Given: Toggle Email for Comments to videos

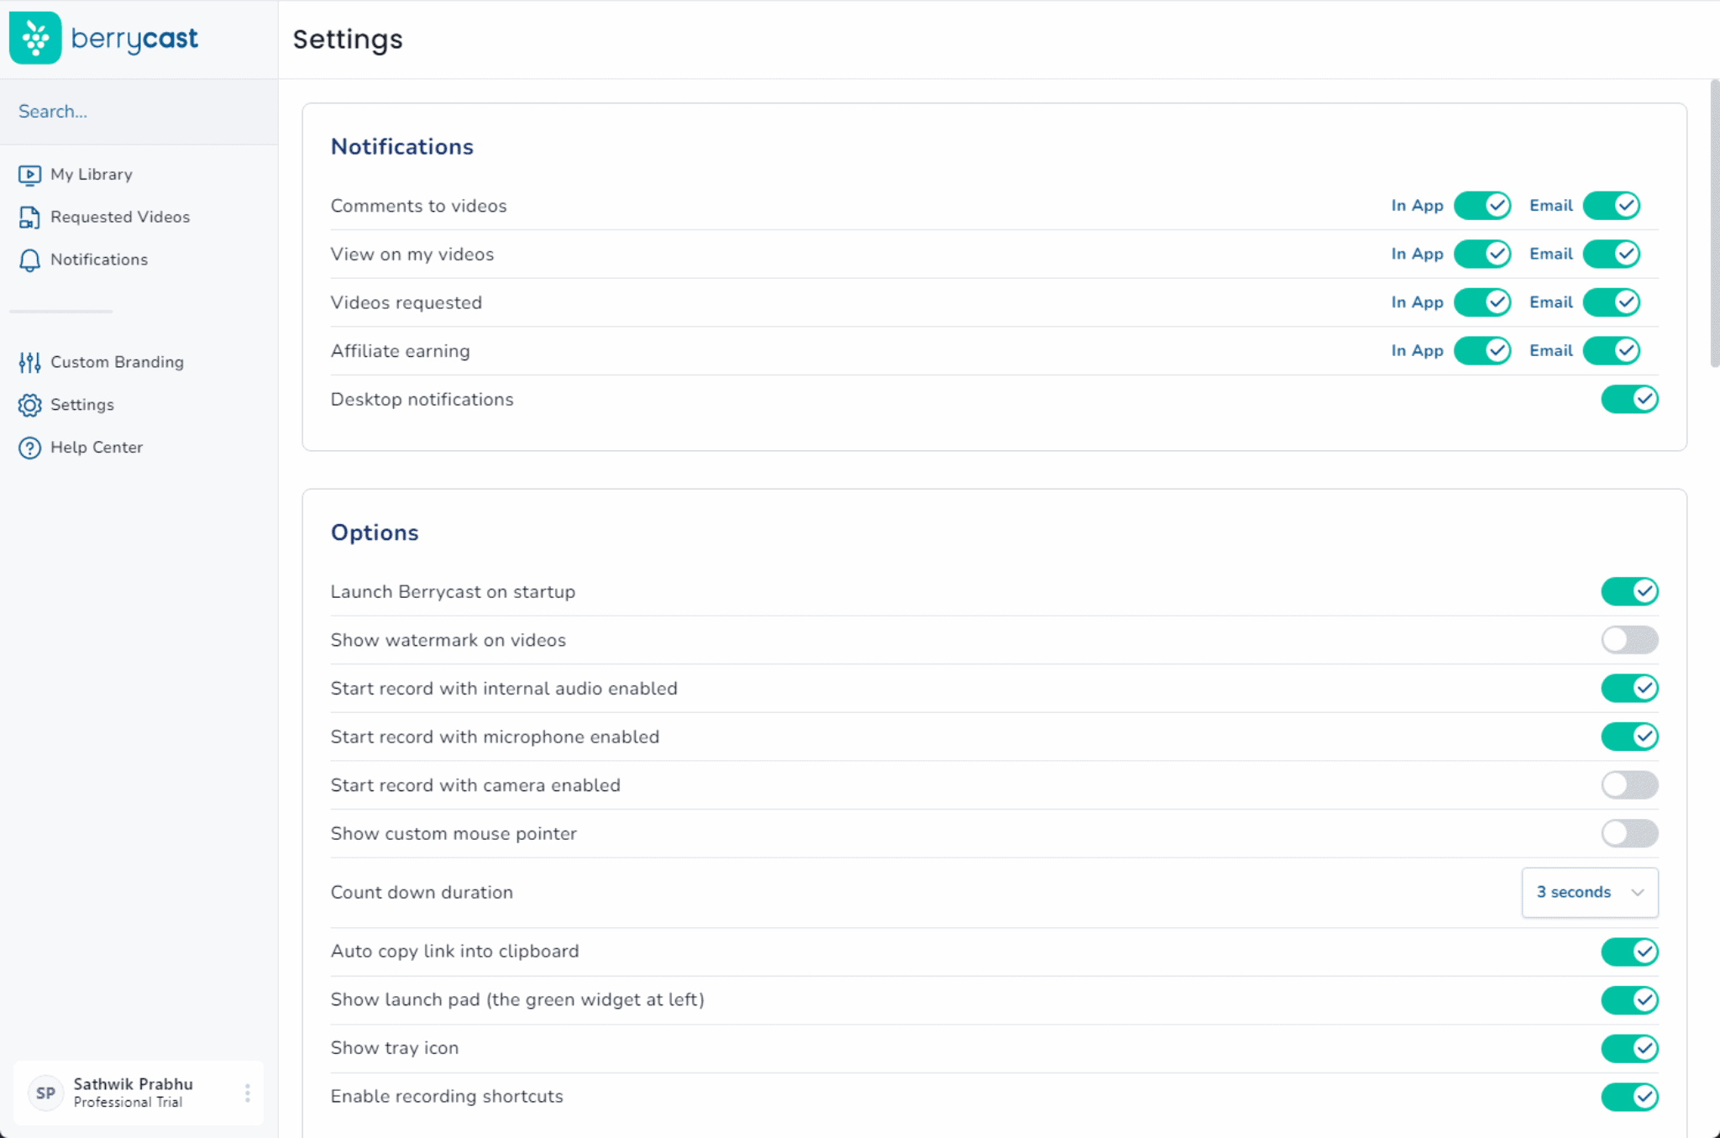Looking at the screenshot, I should click(1612, 206).
